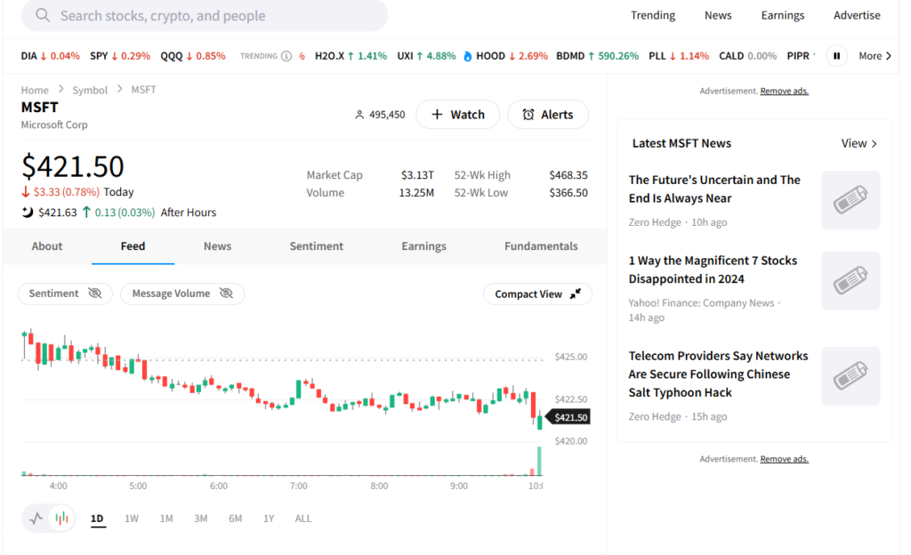Switch to line chart type
Image resolution: width=911 pixels, height=555 pixels.
point(36,518)
